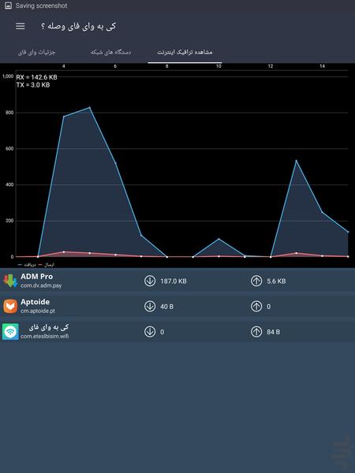355x473 pixels.
Task: Tap the com.eteslbisim.wifi package name
Action: (x=45, y=336)
